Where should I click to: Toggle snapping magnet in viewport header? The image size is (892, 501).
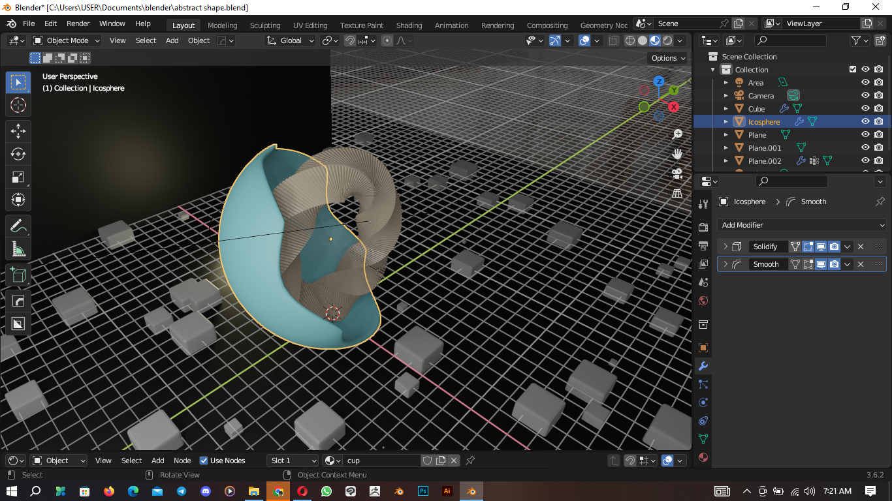click(x=350, y=40)
